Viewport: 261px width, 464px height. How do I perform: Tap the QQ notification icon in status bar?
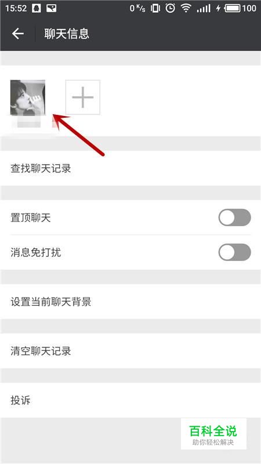pyautogui.click(x=36, y=8)
